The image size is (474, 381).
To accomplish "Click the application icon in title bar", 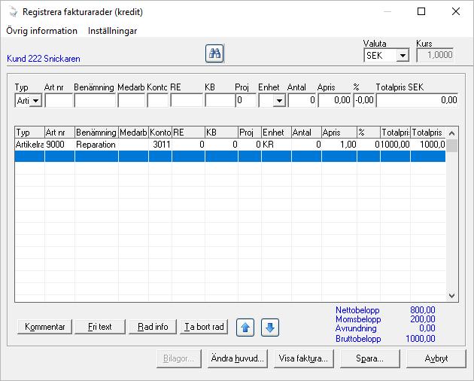I will (x=13, y=12).
